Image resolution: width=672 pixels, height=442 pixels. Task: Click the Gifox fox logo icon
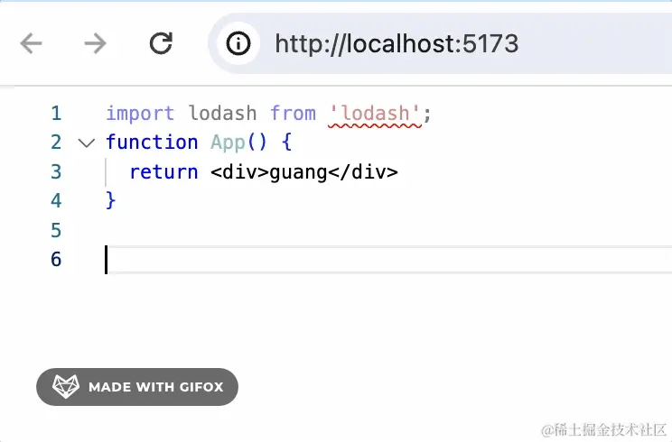[x=66, y=386]
